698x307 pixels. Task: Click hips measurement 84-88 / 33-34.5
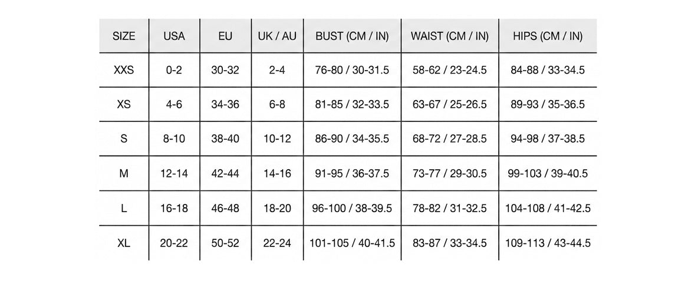548,70
